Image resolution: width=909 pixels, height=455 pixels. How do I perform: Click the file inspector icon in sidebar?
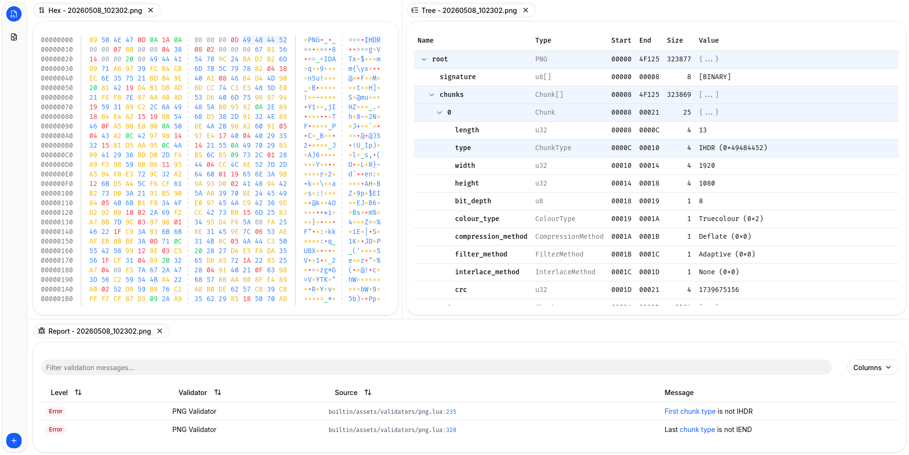click(x=14, y=37)
